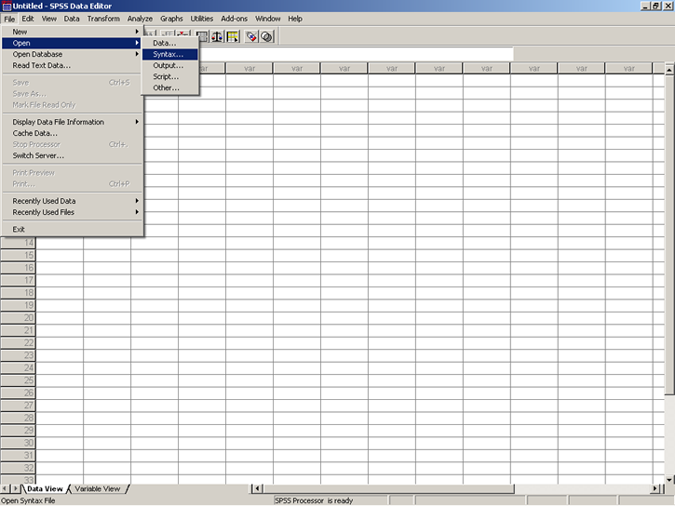Click the highlighted Open menu entry

73,43
